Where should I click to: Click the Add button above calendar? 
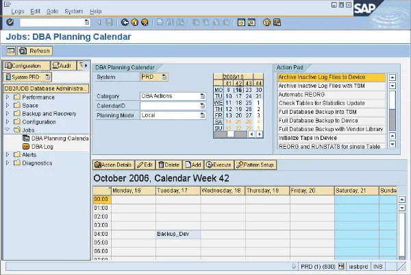pos(193,165)
